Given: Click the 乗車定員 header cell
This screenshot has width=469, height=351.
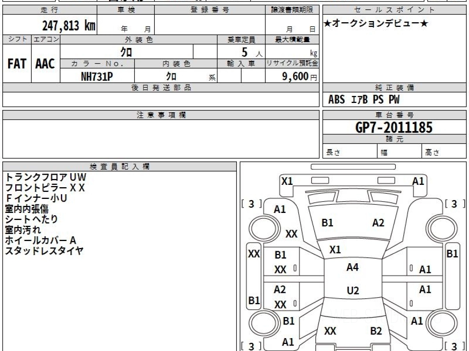Looking at the screenshot, I should (x=241, y=39).
